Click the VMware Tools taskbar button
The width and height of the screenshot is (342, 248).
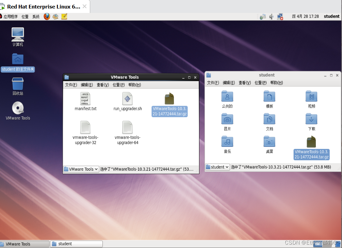pyautogui.click(x=24, y=244)
